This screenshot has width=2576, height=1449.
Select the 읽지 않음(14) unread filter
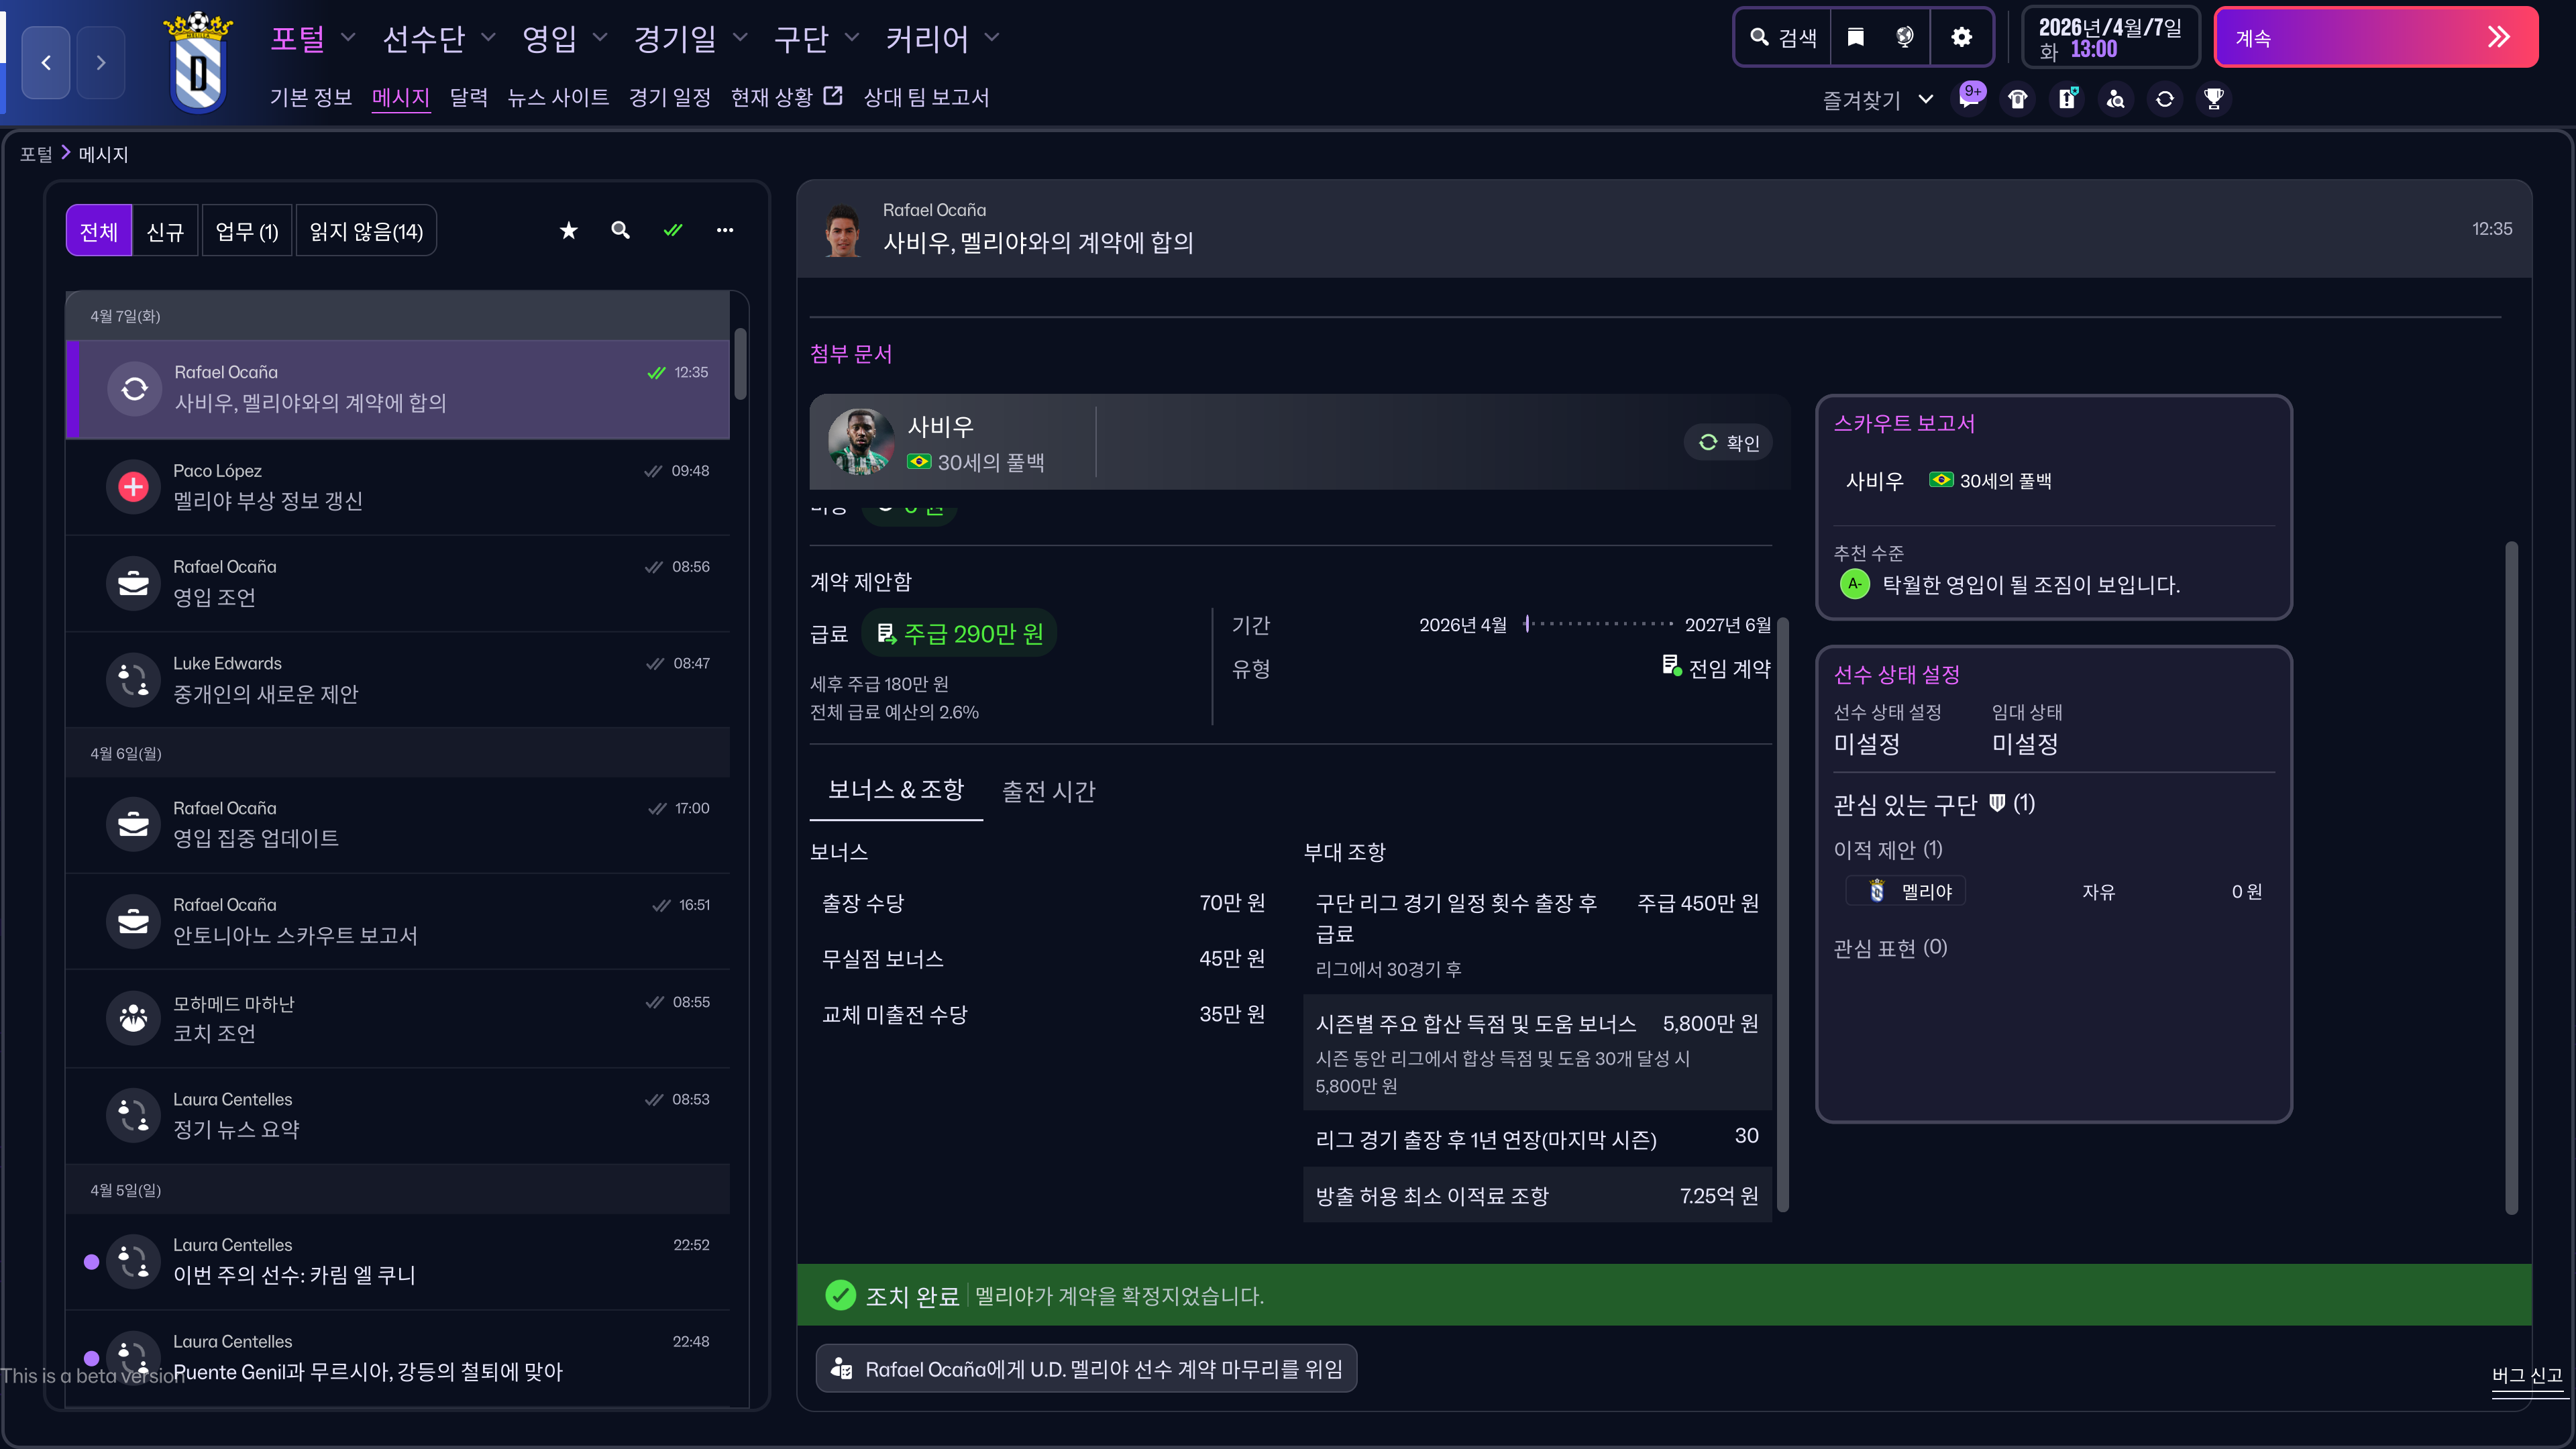click(366, 232)
